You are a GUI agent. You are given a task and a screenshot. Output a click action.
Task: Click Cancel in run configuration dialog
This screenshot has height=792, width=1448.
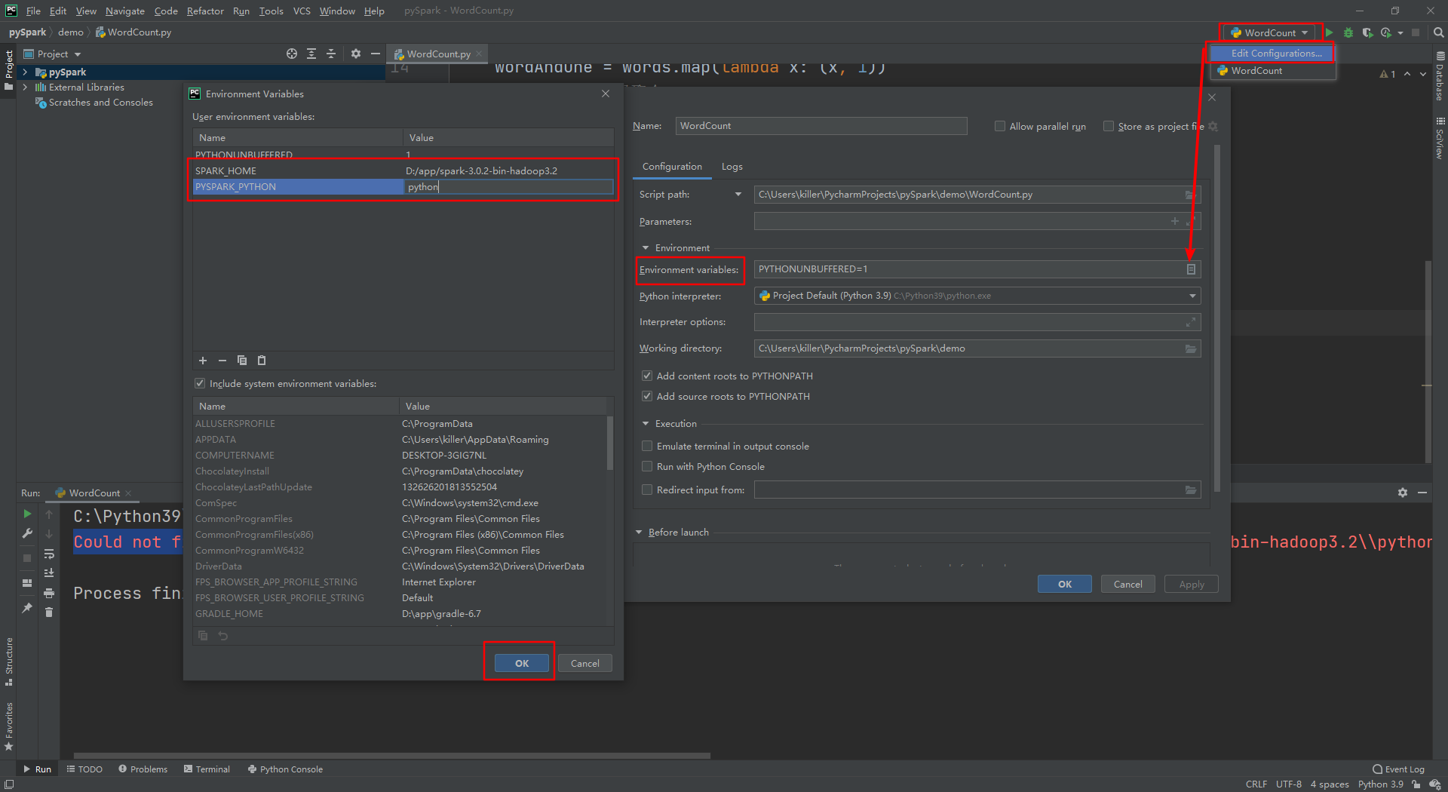pyautogui.click(x=1128, y=584)
